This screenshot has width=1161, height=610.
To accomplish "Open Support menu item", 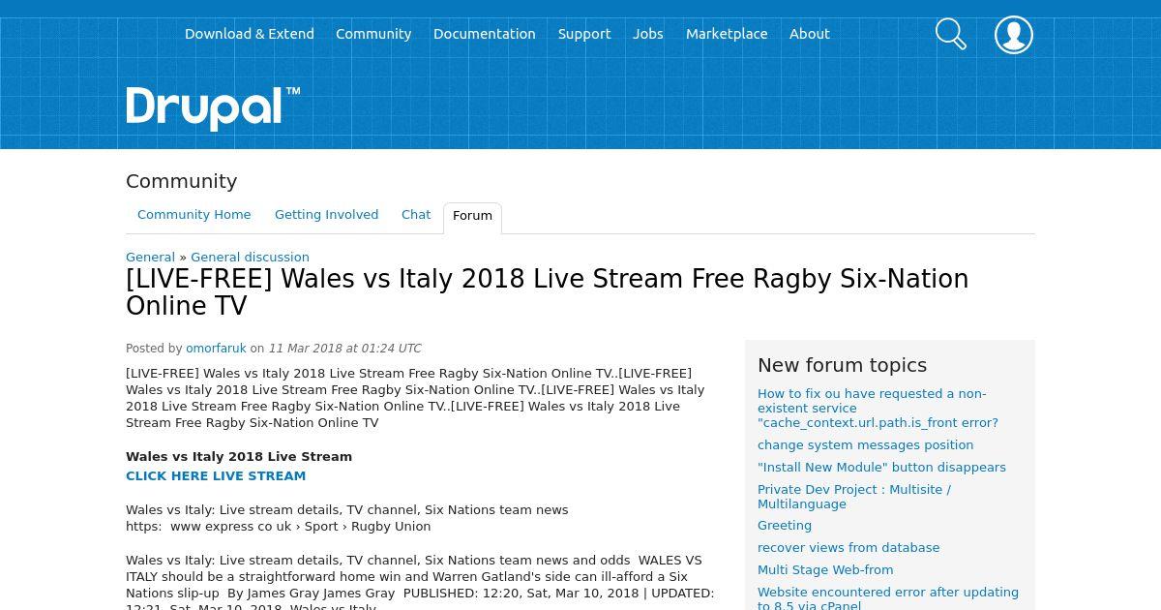I will [584, 34].
